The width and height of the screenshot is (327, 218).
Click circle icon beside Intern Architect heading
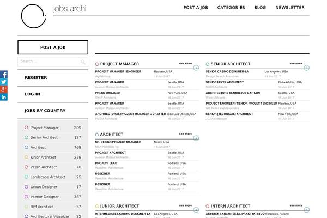pos(207,207)
